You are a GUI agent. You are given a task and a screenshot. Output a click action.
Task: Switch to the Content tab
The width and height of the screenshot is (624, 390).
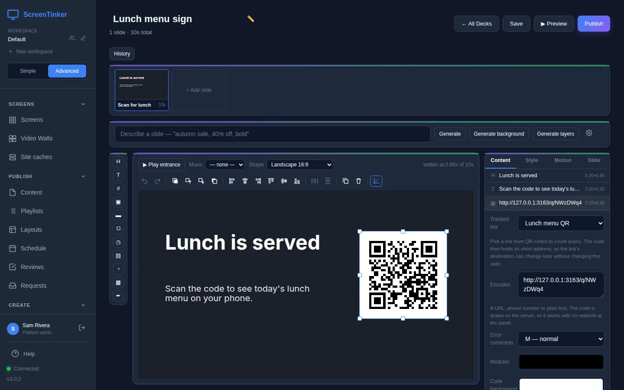500,160
